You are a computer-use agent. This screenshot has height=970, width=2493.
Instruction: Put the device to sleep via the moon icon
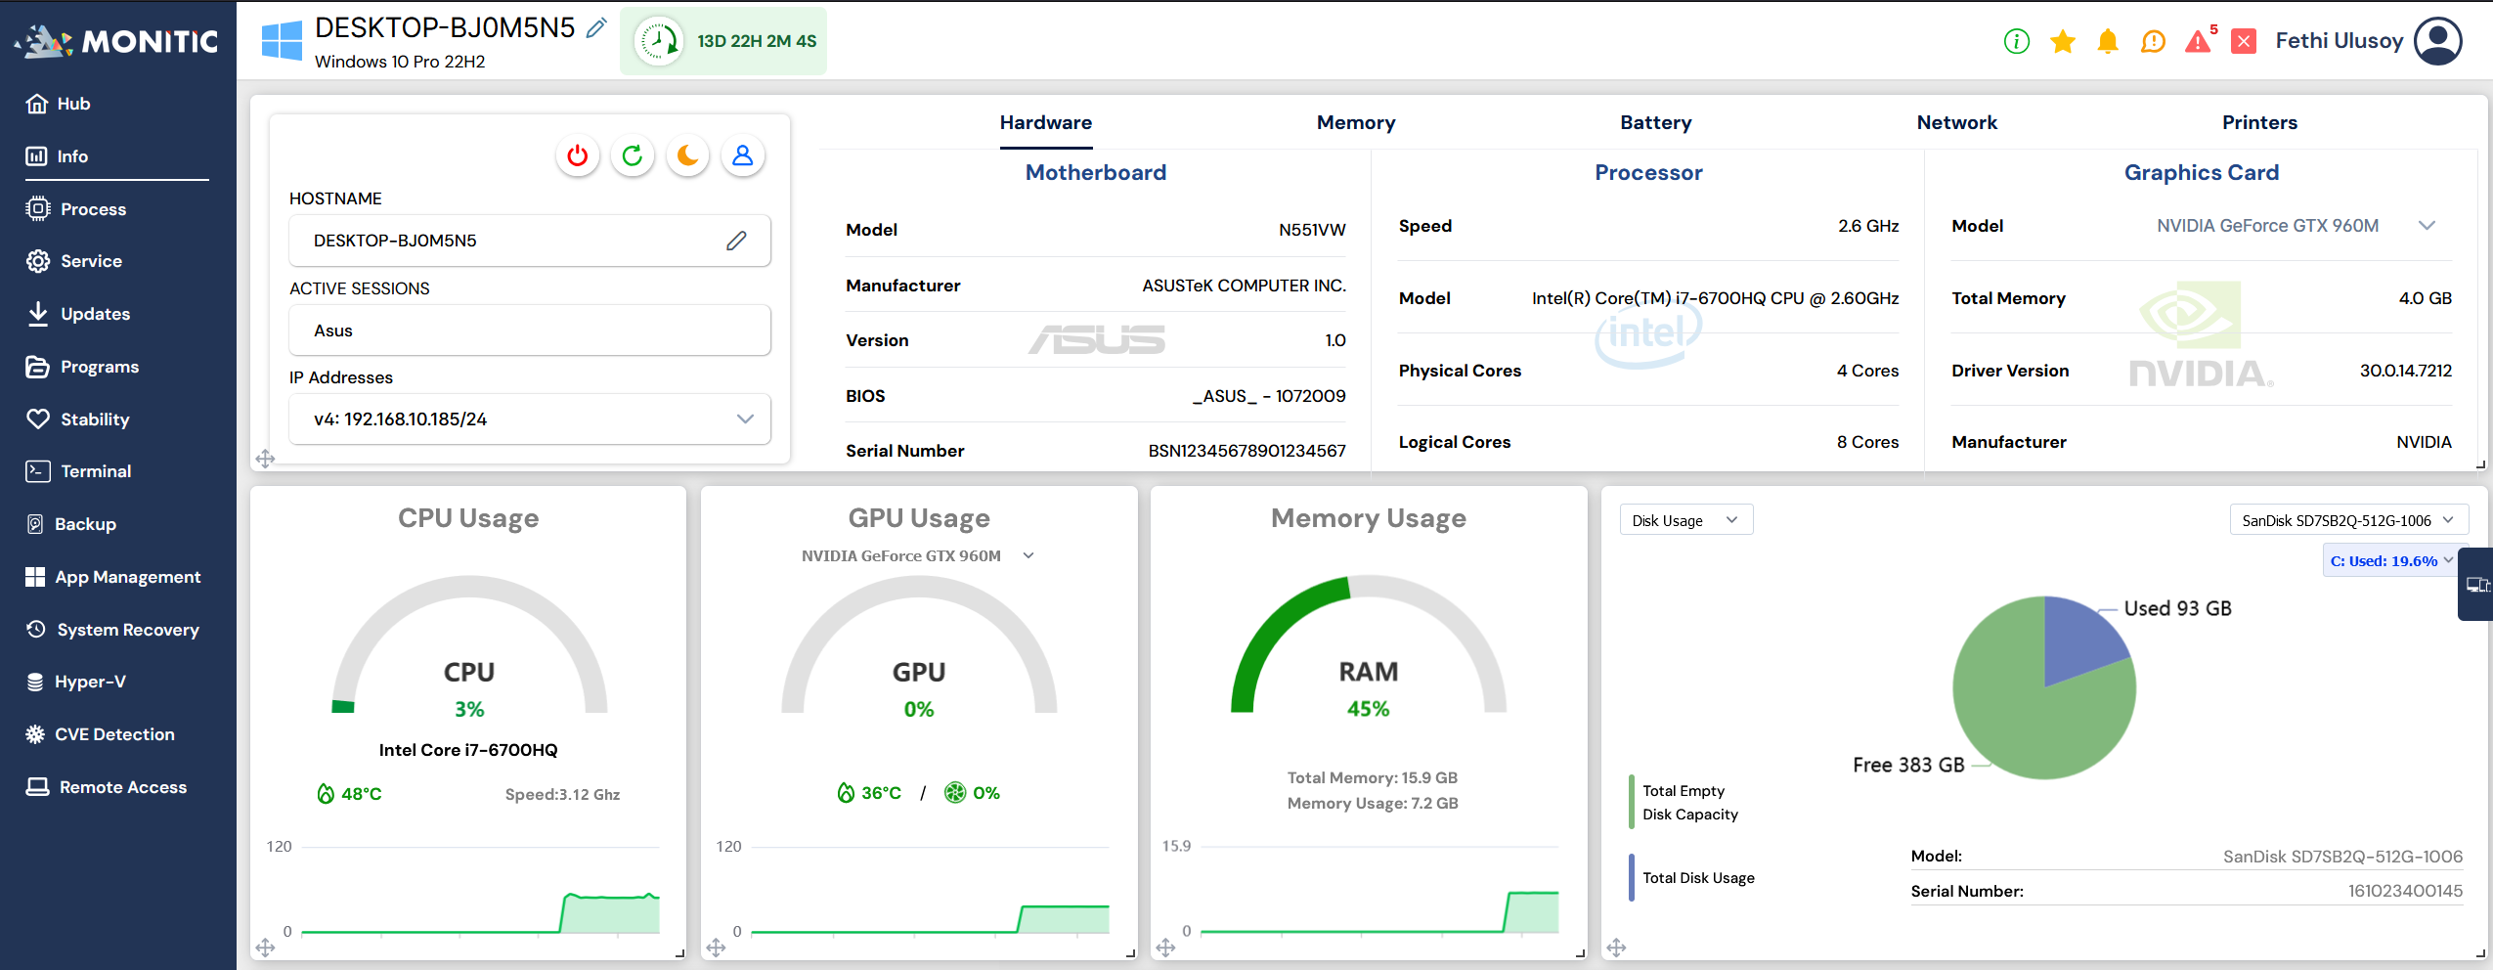pyautogui.click(x=687, y=154)
